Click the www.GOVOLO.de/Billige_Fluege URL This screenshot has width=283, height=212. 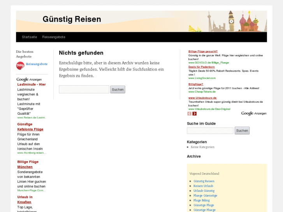209,63
